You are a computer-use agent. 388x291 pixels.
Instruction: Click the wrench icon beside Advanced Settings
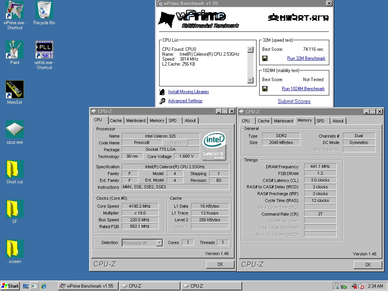tap(162, 101)
